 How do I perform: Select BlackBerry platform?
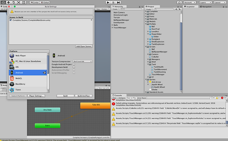click(x=28, y=84)
